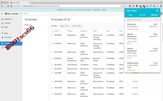This screenshot has width=163, height=101.
Task: Open the Building project recent time entry
Action: pyautogui.click(x=142, y=66)
